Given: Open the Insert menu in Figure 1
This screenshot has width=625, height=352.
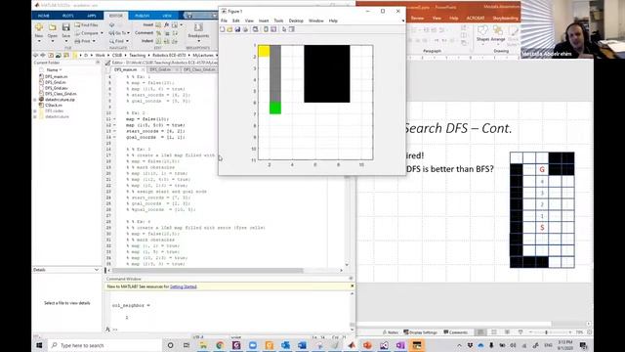Looking at the screenshot, I should coord(264,21).
